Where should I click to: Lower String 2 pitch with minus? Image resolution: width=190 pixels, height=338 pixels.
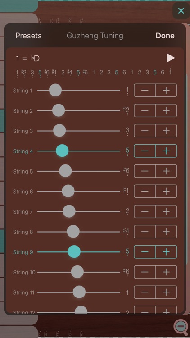pyautogui.click(x=145, y=110)
